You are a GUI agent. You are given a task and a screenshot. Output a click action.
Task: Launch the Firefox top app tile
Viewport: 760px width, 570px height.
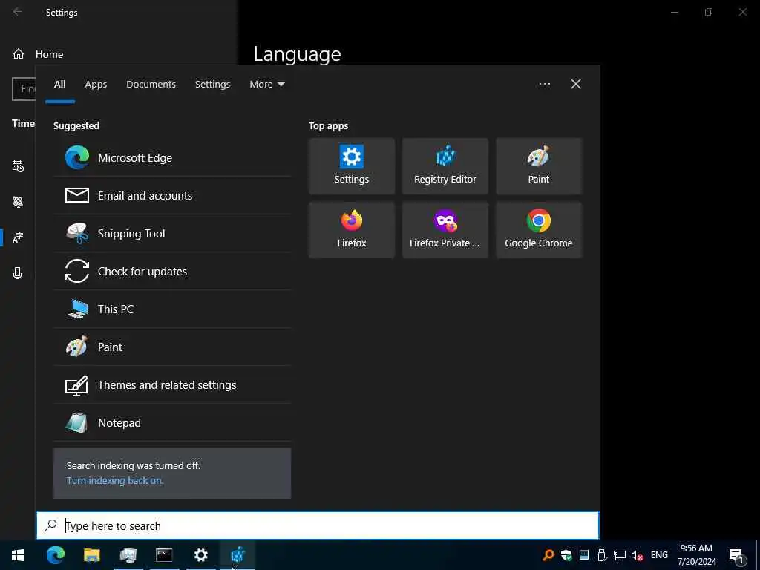pos(351,230)
